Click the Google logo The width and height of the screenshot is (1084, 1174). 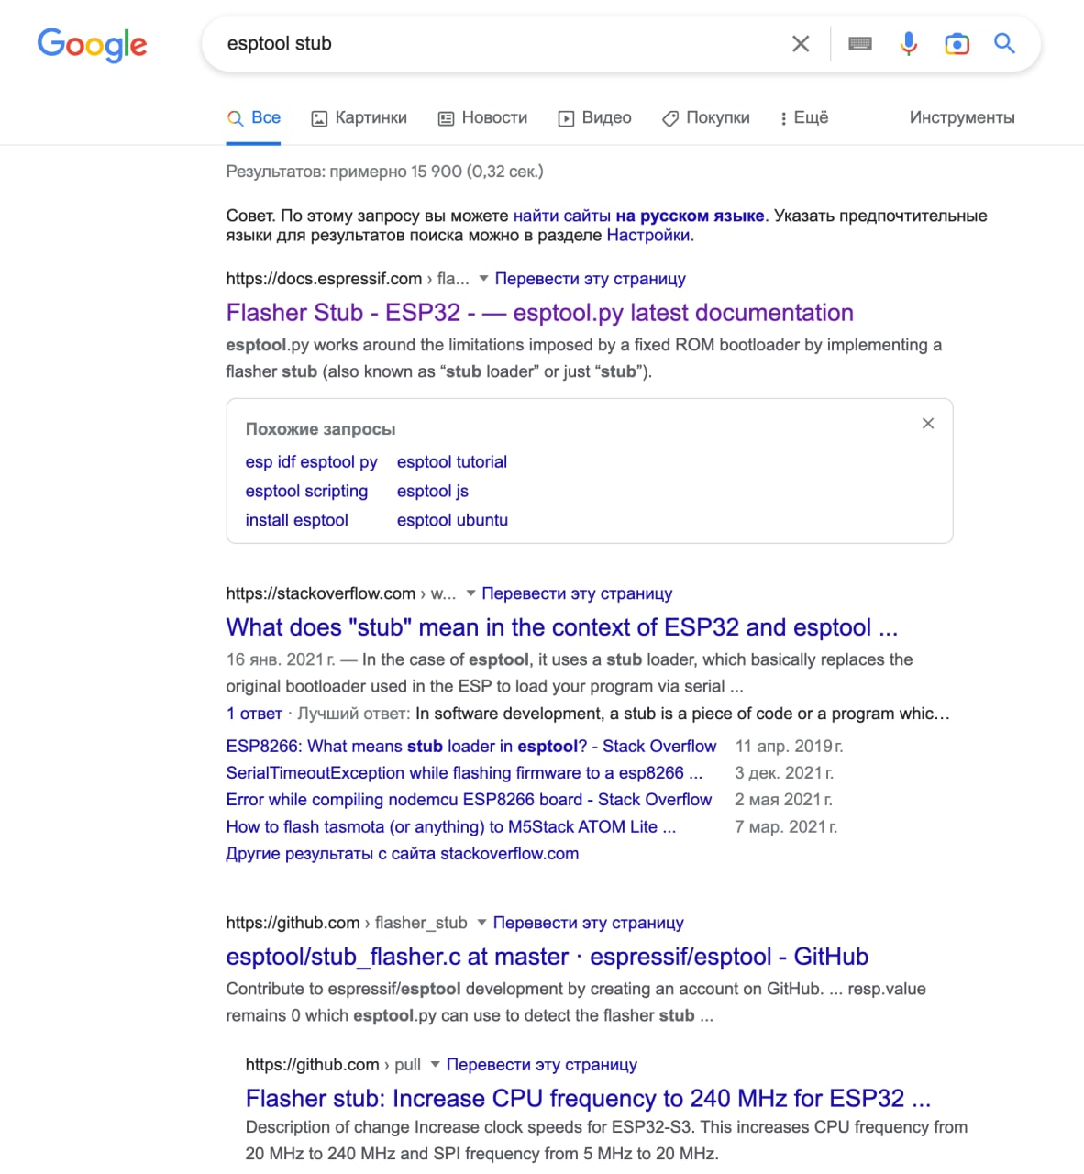pos(92,44)
